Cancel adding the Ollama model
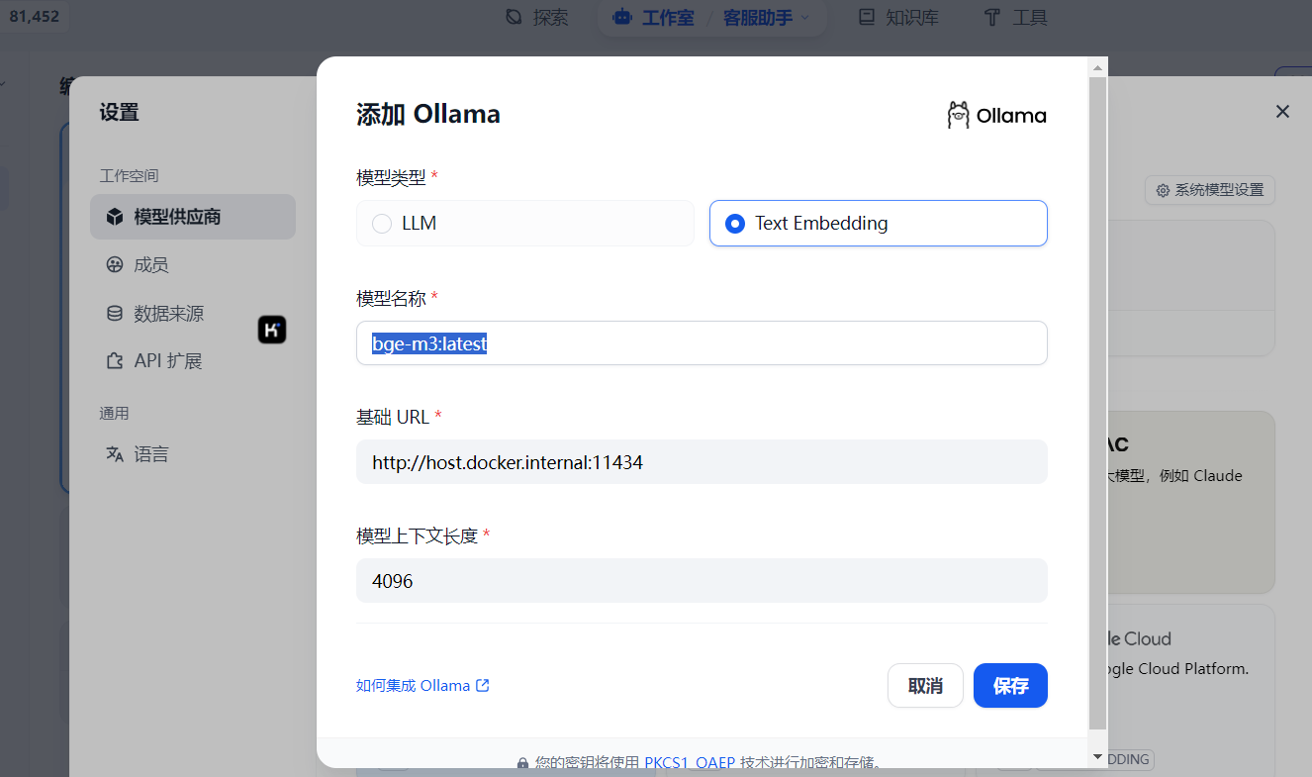Screen dimensions: 1312x777 coord(925,685)
